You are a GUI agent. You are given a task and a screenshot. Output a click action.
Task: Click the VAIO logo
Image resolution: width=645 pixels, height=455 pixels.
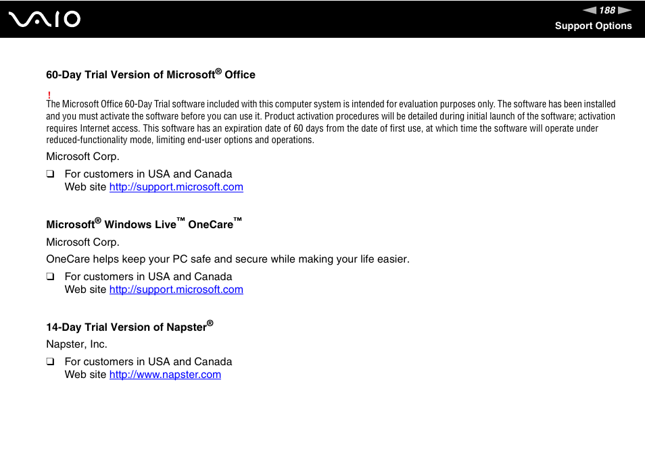click(45, 20)
